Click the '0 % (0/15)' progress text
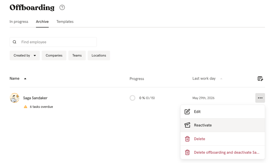 pos(147,98)
